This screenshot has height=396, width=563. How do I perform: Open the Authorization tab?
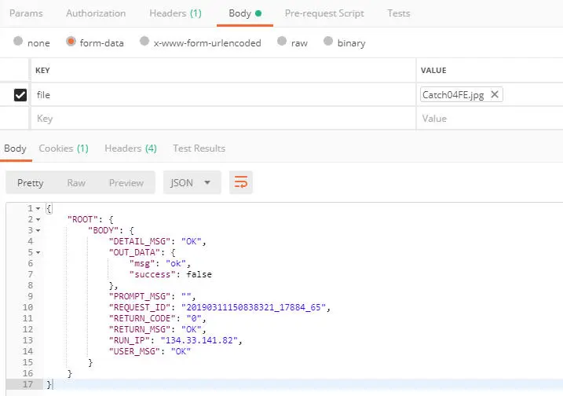click(x=96, y=13)
